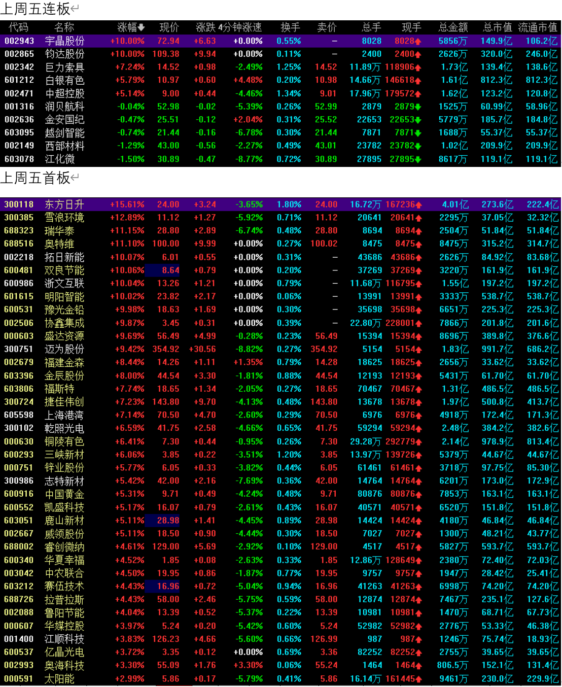Sort by the 现价 column header
The height and width of the screenshot is (687, 562).
point(169,27)
